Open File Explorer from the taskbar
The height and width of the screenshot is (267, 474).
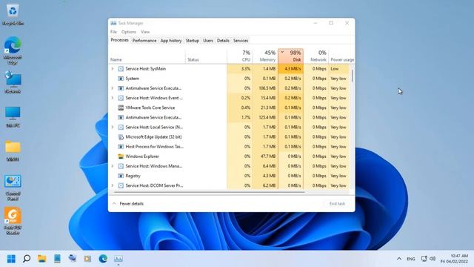(41, 259)
